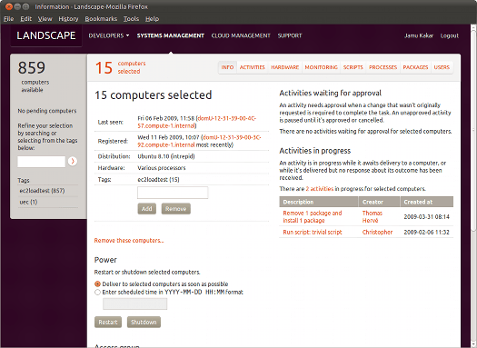Click the sidebar tag search field
The image size is (477, 348).
point(42,162)
